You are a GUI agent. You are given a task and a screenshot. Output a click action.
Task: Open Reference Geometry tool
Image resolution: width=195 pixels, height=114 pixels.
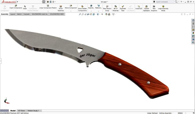(x=98, y=7)
